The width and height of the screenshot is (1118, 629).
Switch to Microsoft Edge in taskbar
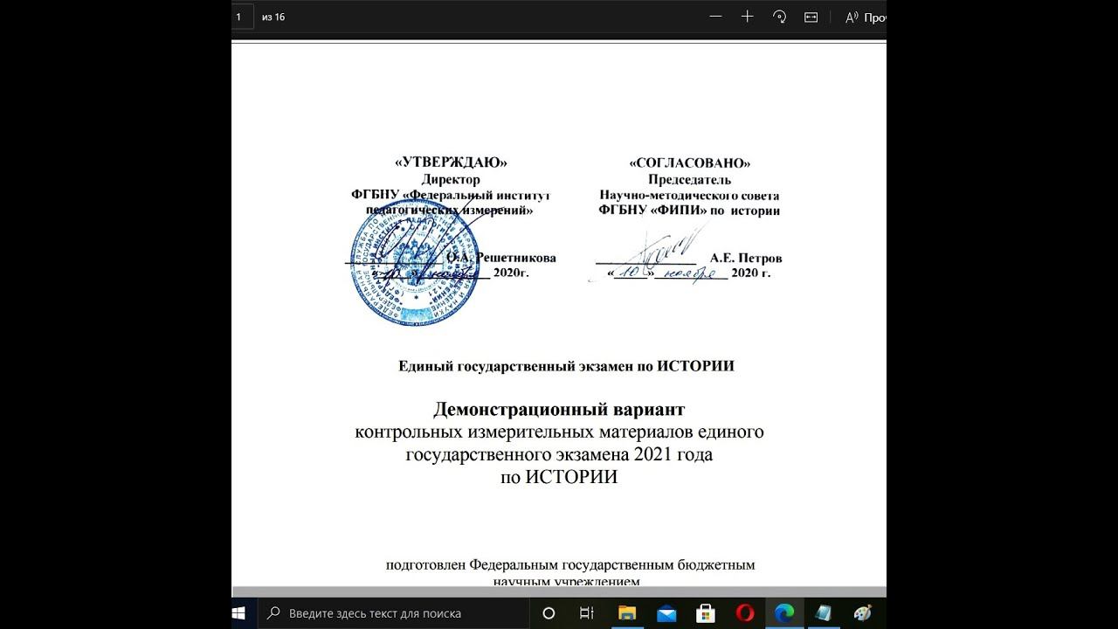point(784,613)
